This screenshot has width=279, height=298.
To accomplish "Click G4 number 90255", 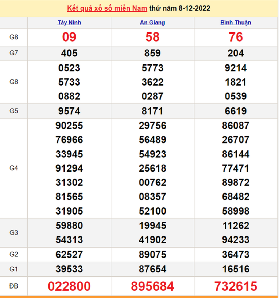I will coord(69,126).
